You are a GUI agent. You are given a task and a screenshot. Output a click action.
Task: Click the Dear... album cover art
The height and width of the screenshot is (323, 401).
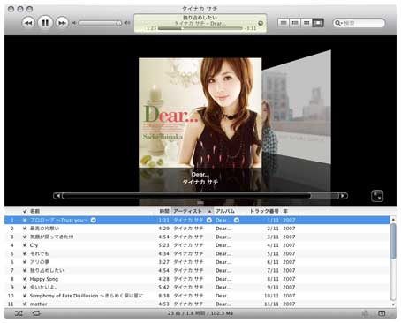click(x=200, y=113)
